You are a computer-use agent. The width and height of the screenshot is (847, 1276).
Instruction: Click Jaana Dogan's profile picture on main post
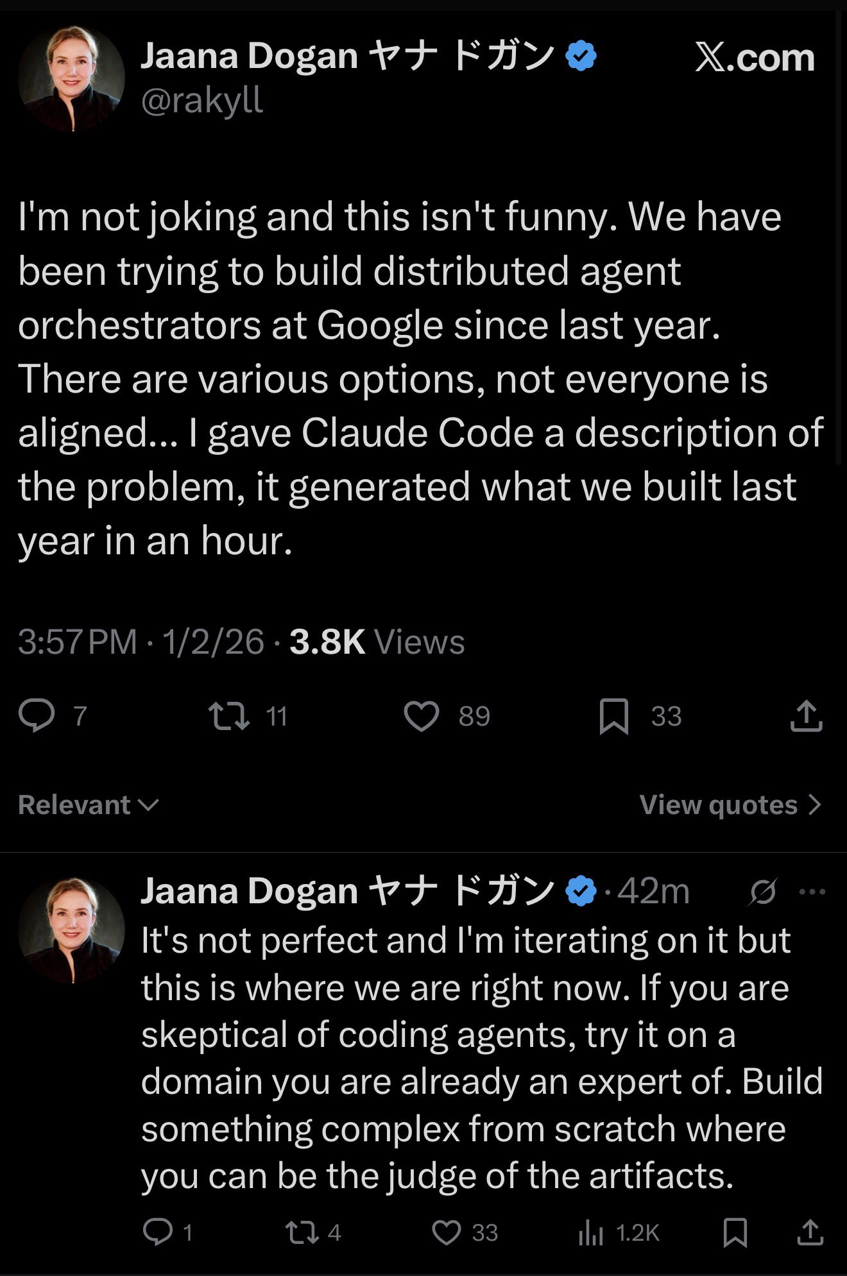click(71, 78)
